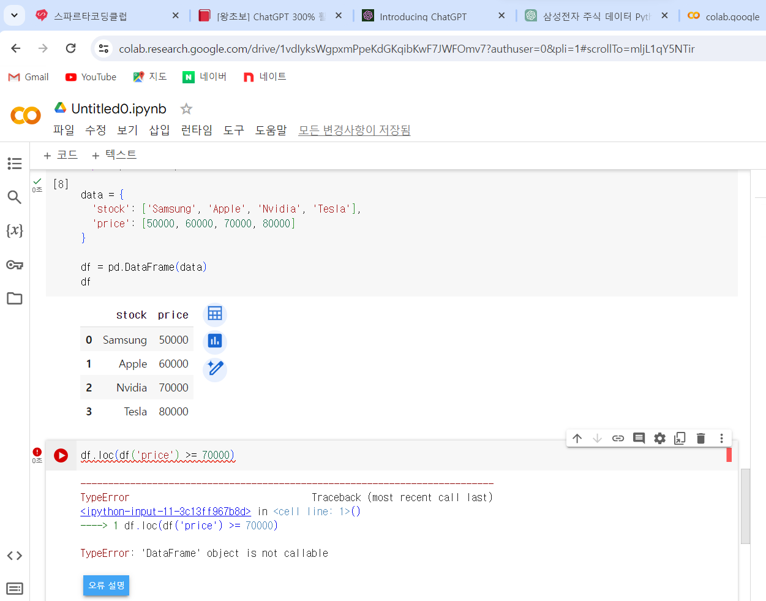Switch to 스파르타코딩클럽 tab
The image size is (766, 601).
pyautogui.click(x=91, y=16)
